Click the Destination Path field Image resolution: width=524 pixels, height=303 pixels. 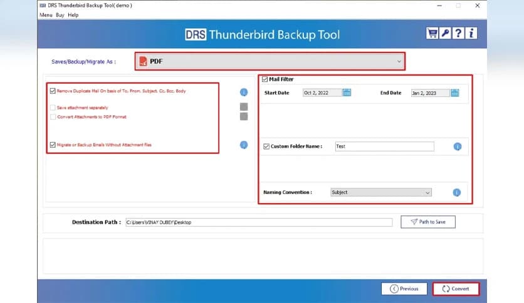tap(259, 222)
